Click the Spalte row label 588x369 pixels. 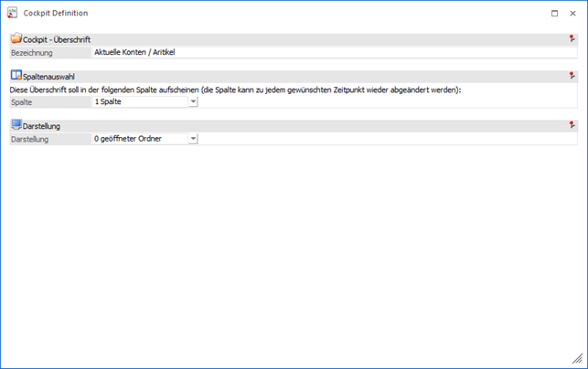coord(22,102)
